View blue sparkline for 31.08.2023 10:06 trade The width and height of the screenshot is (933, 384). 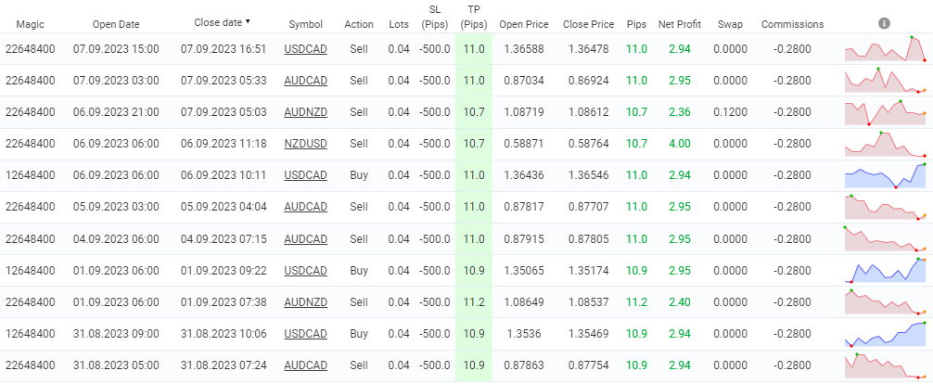click(x=886, y=333)
